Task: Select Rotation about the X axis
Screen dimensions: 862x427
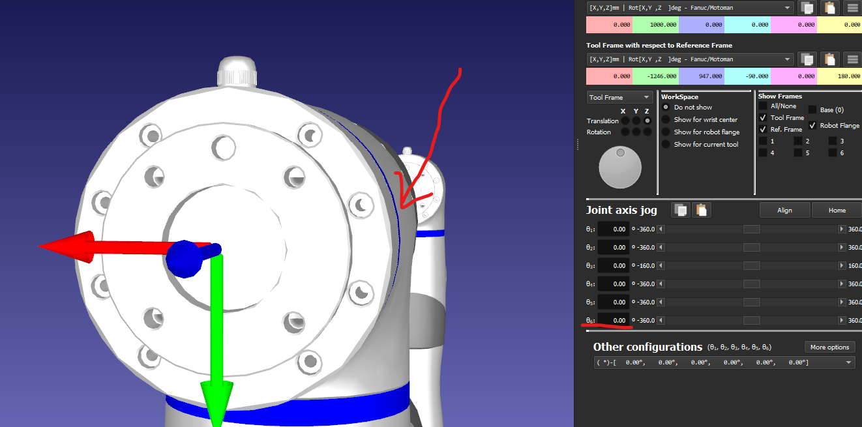Action: click(x=625, y=132)
